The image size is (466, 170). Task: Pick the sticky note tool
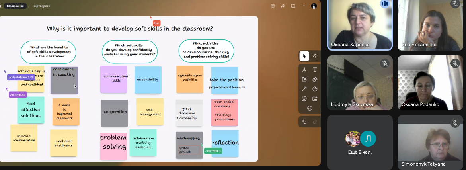304,79
